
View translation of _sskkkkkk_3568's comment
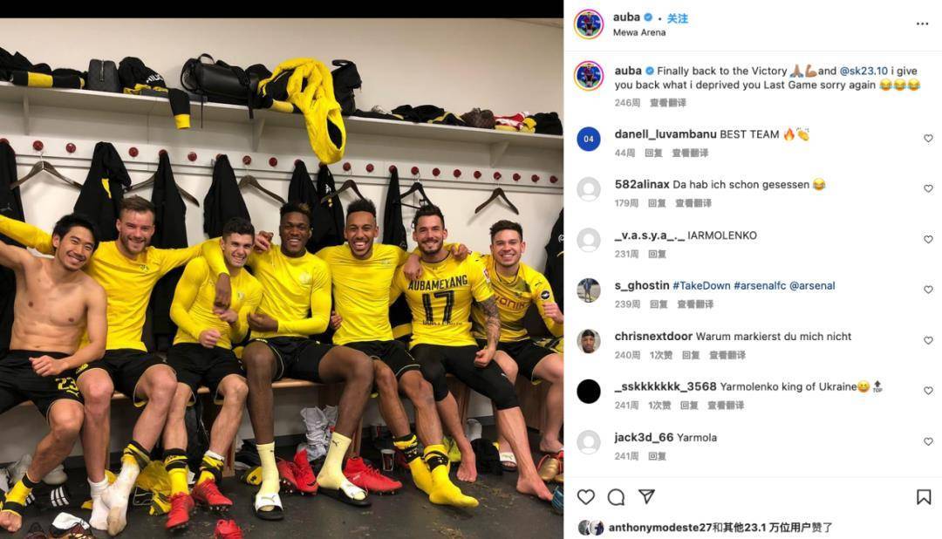point(725,406)
